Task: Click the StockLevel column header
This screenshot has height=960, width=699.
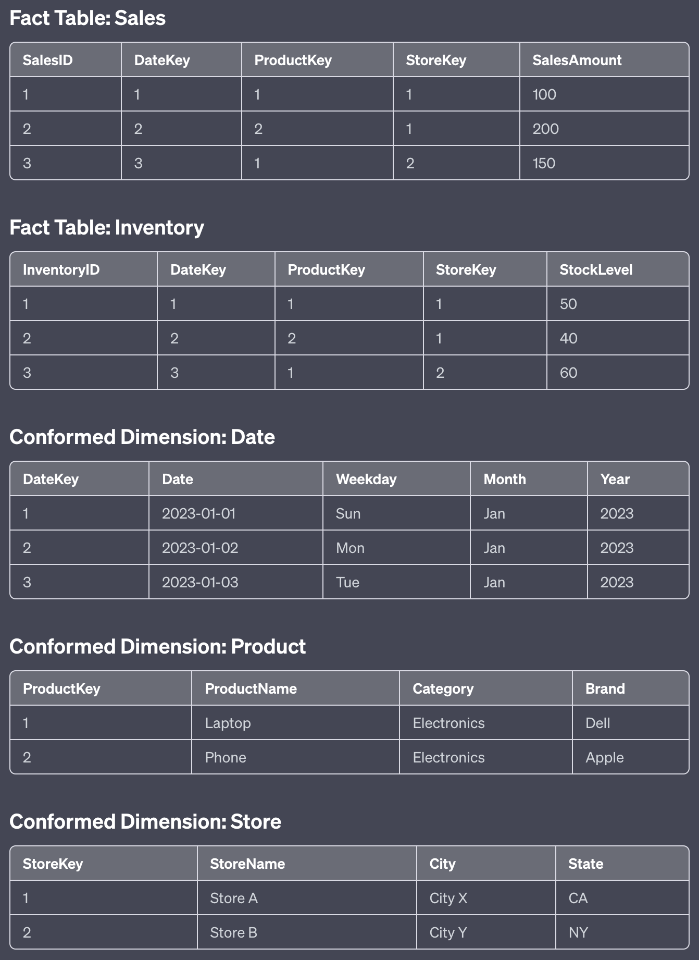Action: tap(596, 270)
